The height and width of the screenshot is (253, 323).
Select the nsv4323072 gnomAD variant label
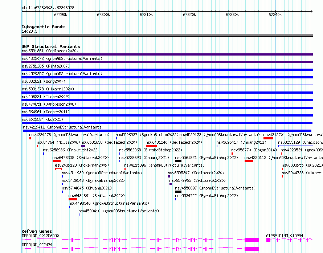[62, 58]
